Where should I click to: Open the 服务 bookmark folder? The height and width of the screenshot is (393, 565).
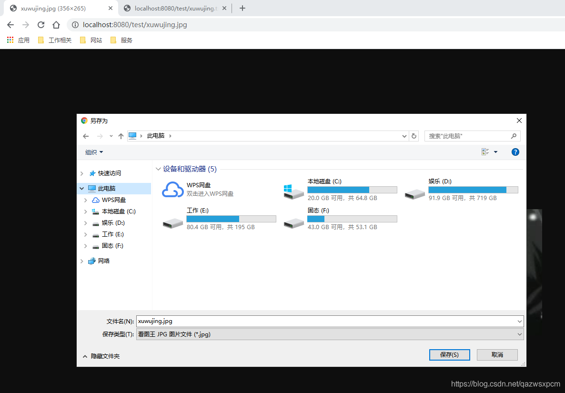click(121, 40)
